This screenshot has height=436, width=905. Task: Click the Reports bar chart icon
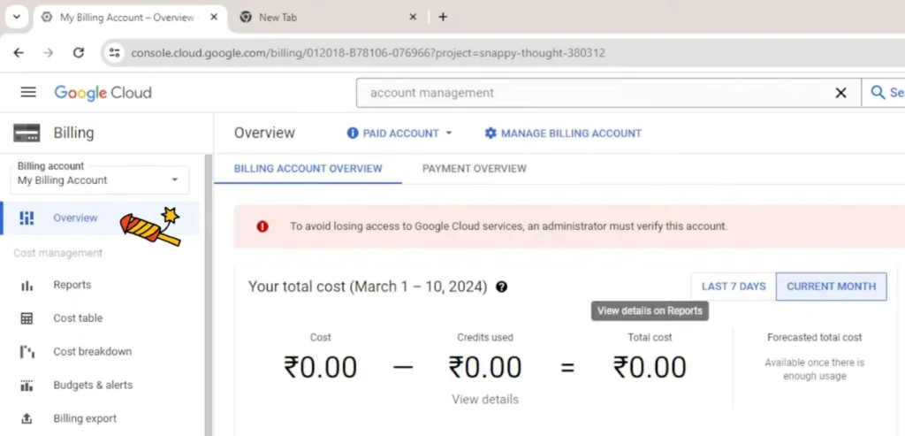point(27,285)
